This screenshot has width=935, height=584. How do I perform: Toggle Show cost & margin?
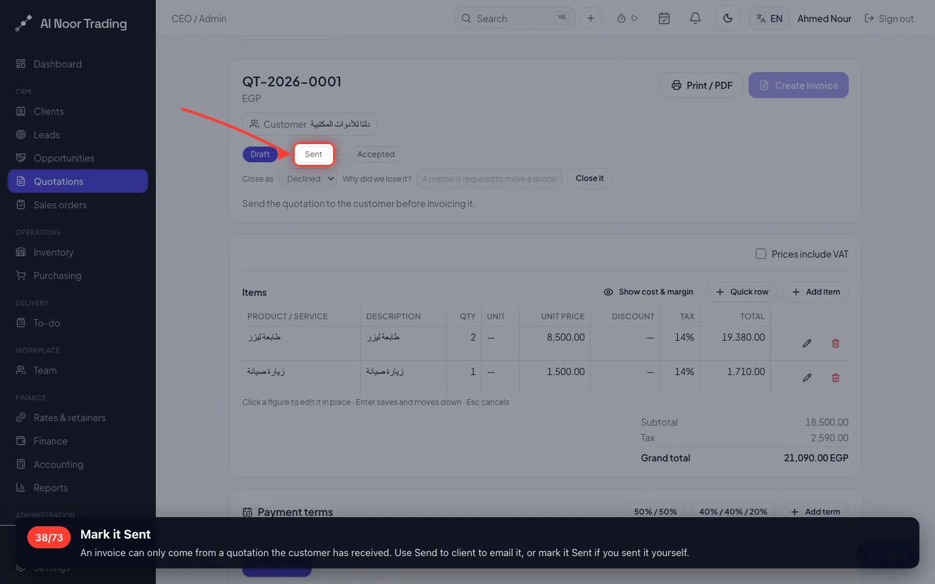point(648,292)
